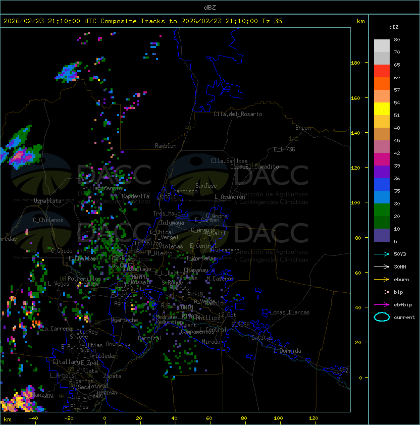This screenshot has height=425, width=420.
Task: Click the 50YD legend label
Action: [400, 254]
